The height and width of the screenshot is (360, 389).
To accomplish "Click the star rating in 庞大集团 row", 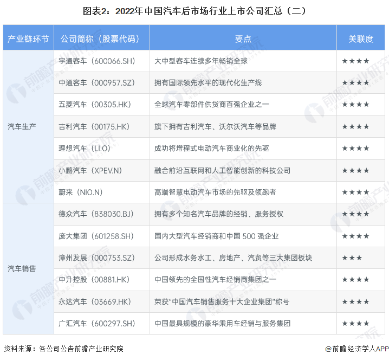I will pos(355,236).
